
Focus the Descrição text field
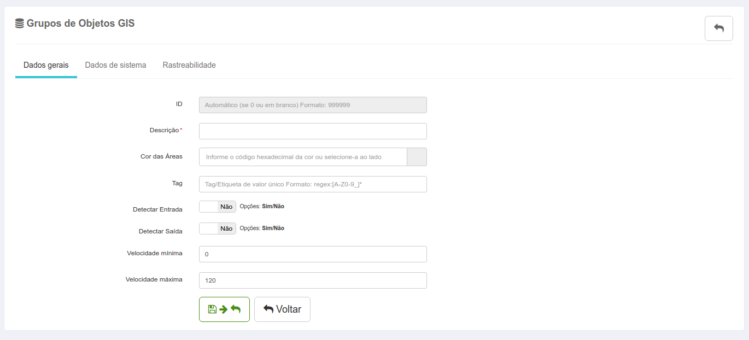(x=313, y=131)
